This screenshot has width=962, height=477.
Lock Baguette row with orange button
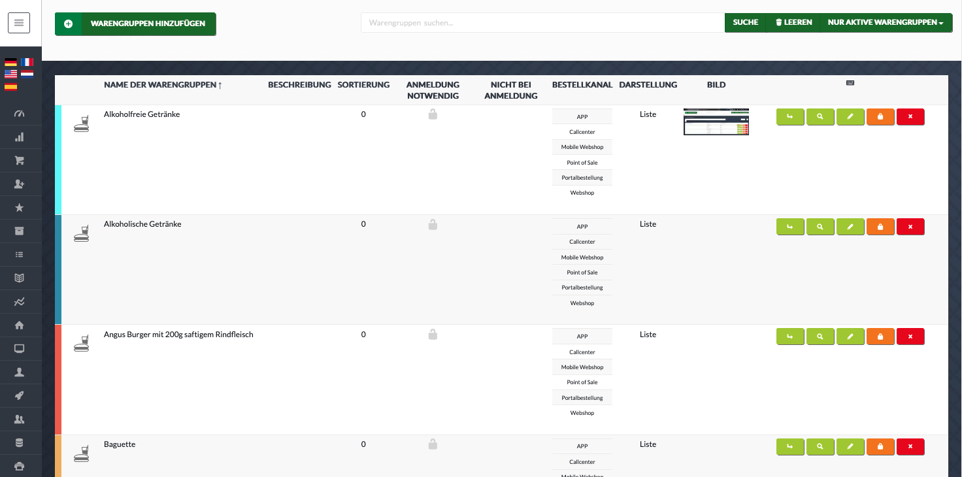[x=880, y=447]
